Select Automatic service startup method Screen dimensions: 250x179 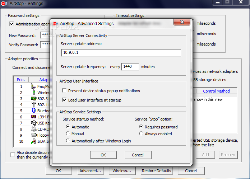click(68, 127)
